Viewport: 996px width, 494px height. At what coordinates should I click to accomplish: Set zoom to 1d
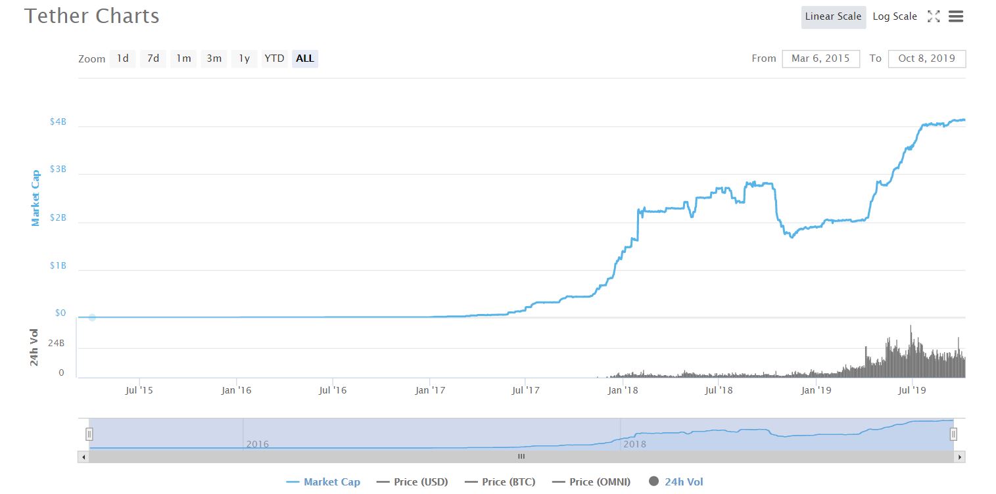click(122, 58)
